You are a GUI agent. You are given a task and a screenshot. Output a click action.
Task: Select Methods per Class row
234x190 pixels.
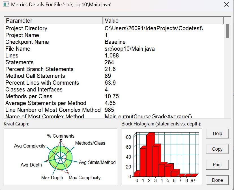pos(114,96)
